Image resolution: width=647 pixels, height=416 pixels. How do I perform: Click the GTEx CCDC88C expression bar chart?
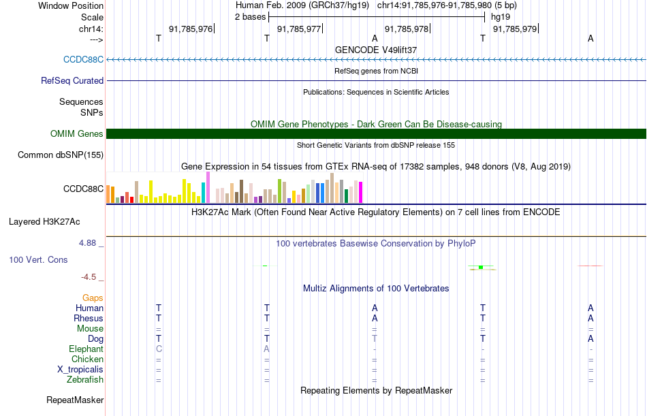click(x=234, y=187)
